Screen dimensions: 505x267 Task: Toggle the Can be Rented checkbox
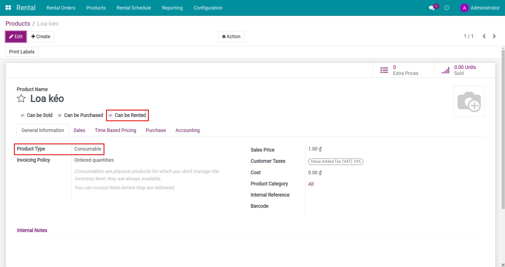pyautogui.click(x=110, y=115)
